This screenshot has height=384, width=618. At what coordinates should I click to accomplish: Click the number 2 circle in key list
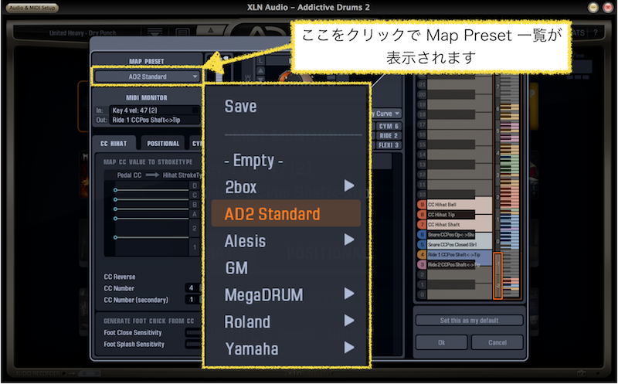pos(422,274)
